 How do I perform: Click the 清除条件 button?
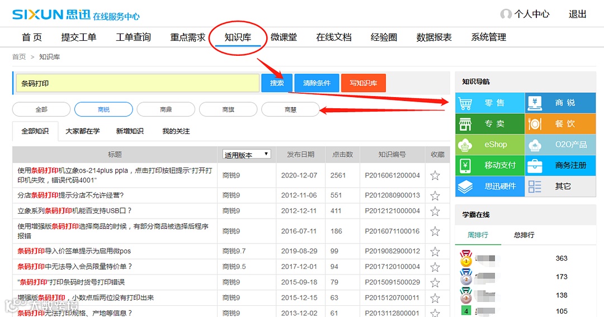click(x=317, y=83)
